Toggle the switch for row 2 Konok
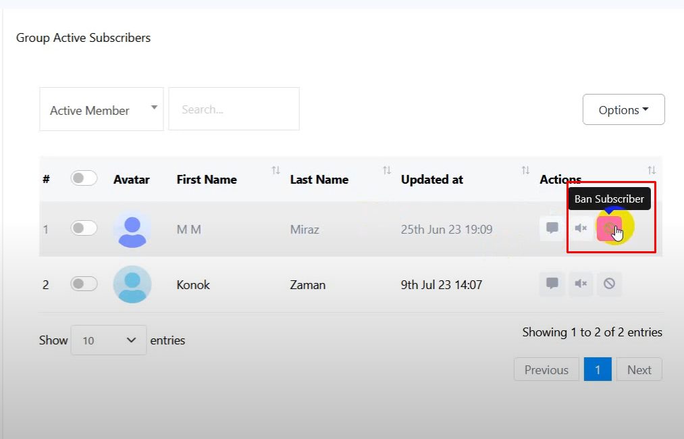The height and width of the screenshot is (439, 684). [84, 284]
